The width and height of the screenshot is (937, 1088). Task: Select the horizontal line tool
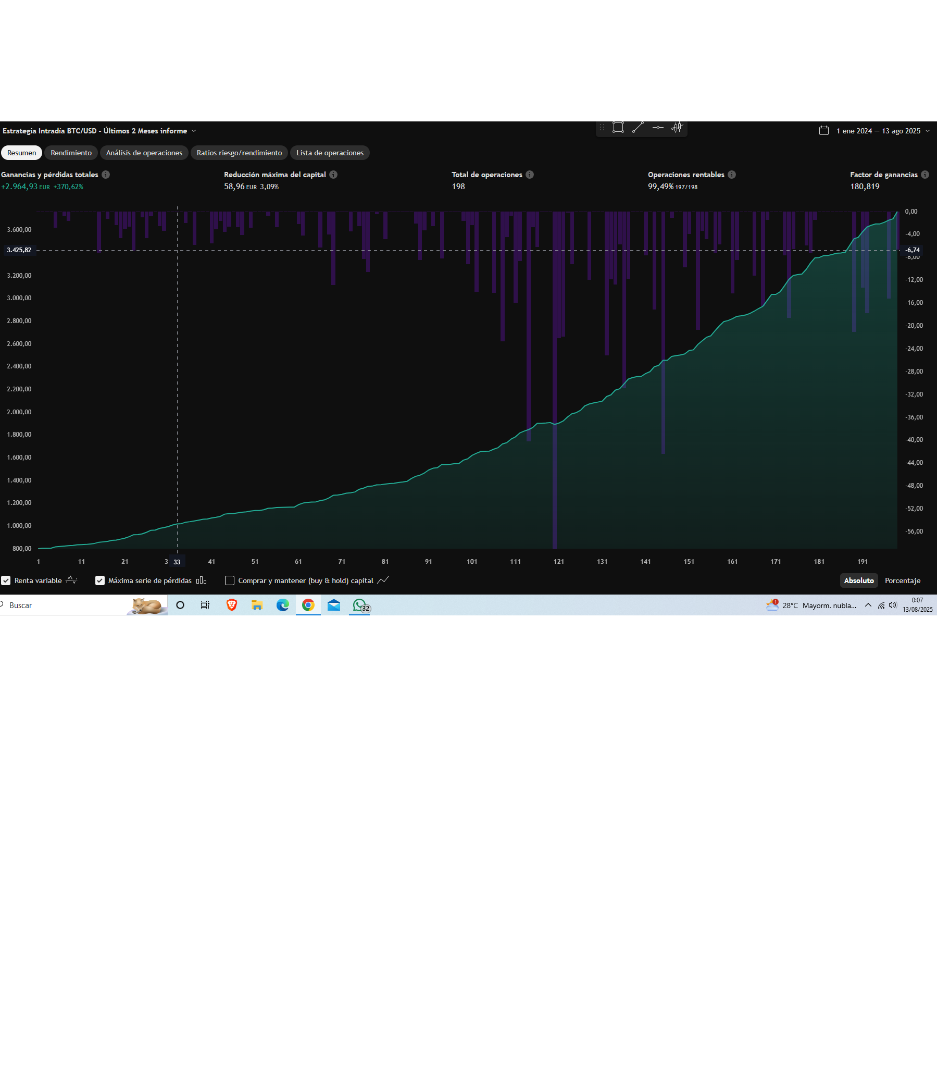[x=658, y=128]
